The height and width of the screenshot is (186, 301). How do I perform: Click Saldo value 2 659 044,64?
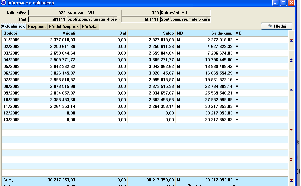pyautogui.click(x=161, y=53)
